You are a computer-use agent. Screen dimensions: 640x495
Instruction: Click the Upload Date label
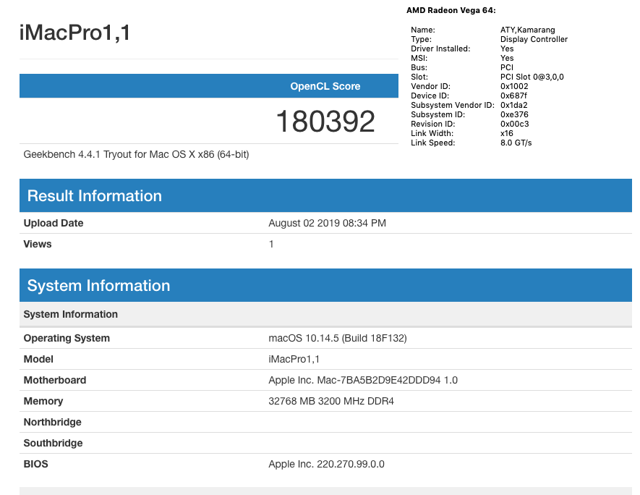click(54, 223)
